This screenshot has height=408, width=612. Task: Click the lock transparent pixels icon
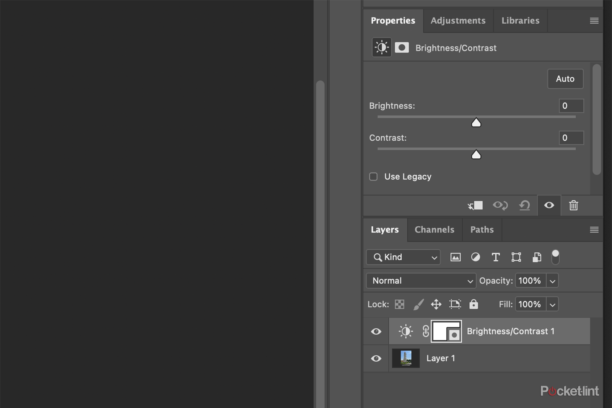[x=399, y=304]
